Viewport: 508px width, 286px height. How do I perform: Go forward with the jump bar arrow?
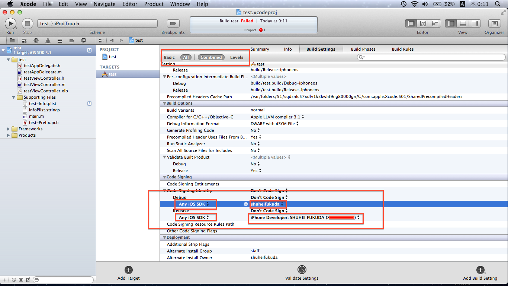pyautogui.click(x=121, y=40)
